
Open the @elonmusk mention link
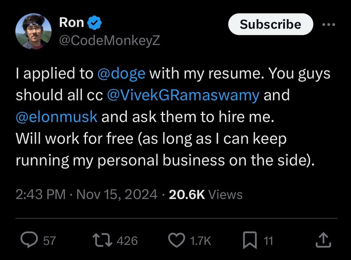tap(57, 117)
